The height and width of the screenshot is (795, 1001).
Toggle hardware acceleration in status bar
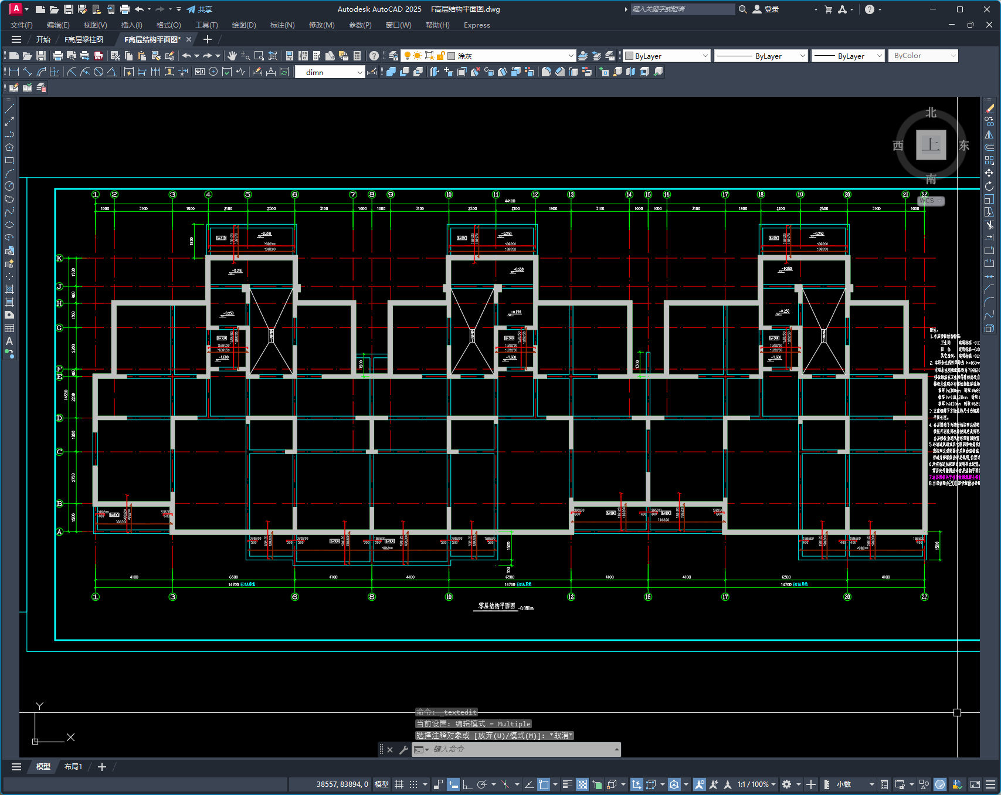[x=940, y=784]
